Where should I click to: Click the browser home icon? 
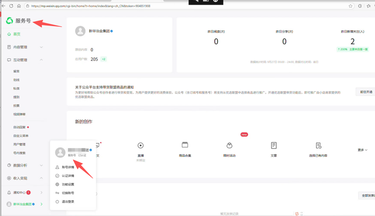(x=19, y=6)
